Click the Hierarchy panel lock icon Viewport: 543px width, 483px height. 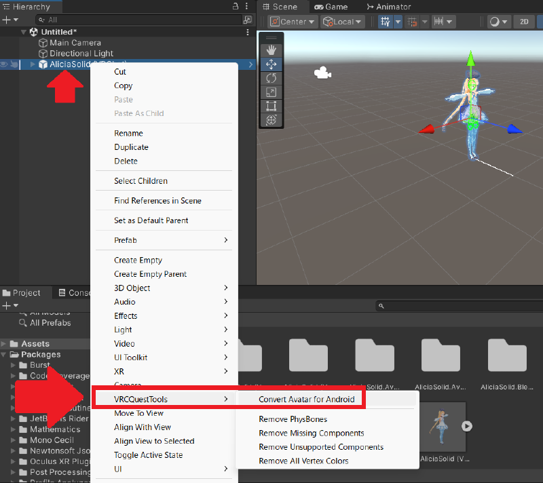(235, 6)
